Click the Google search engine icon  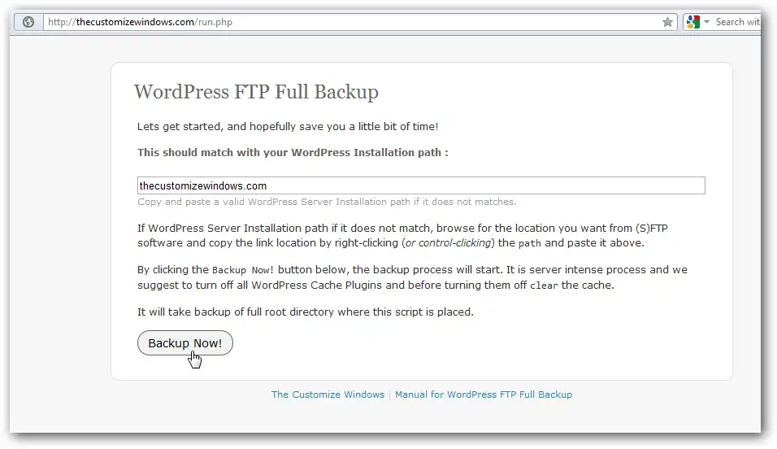(692, 22)
